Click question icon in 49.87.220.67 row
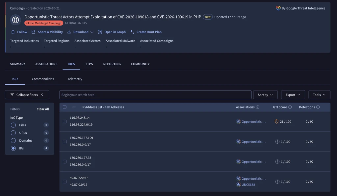 click(277, 182)
